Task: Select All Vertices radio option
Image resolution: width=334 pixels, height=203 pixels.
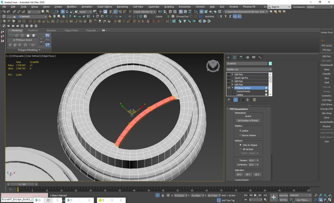Action: (240, 149)
